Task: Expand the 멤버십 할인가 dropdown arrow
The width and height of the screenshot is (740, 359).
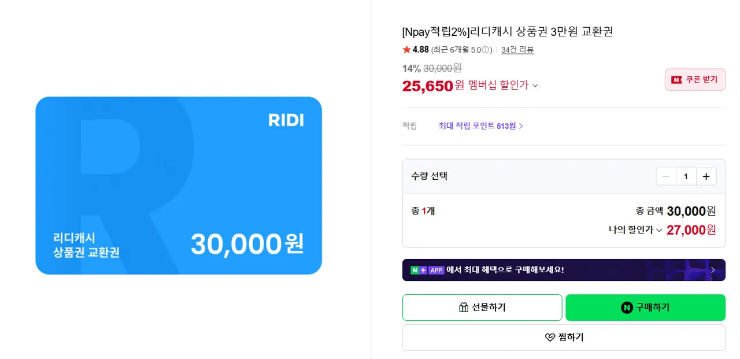Action: pos(535,86)
